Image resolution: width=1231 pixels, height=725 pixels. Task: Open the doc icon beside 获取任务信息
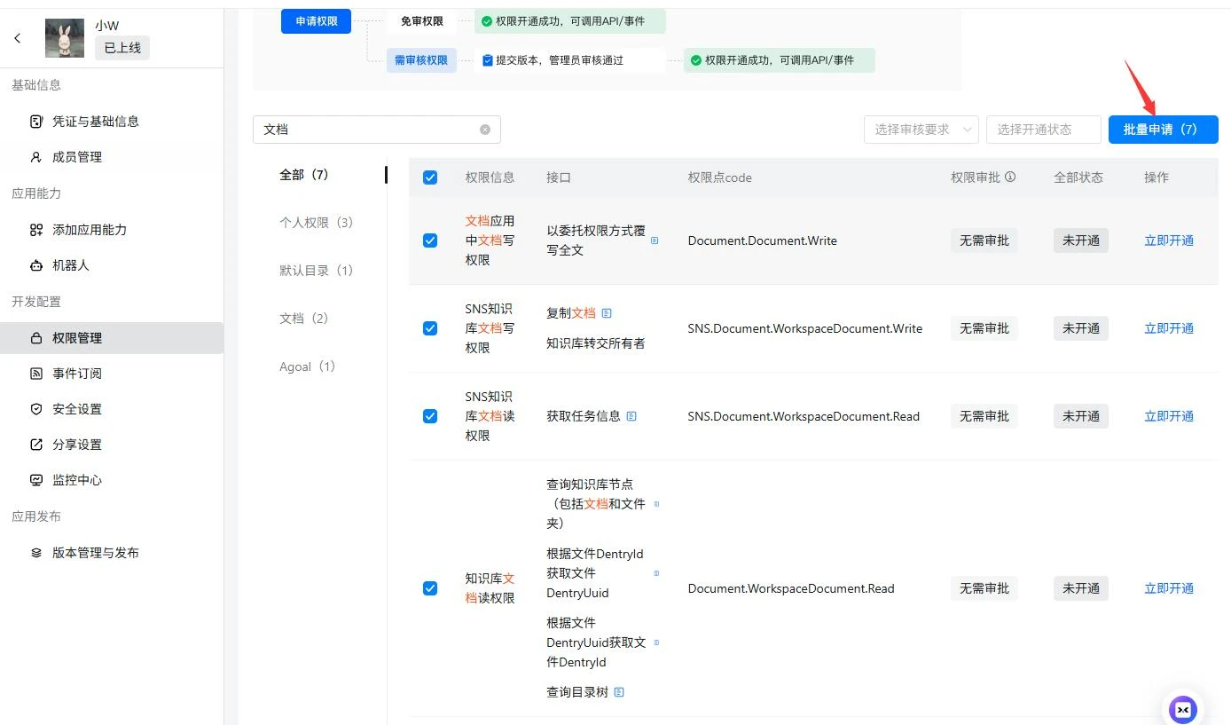[631, 416]
